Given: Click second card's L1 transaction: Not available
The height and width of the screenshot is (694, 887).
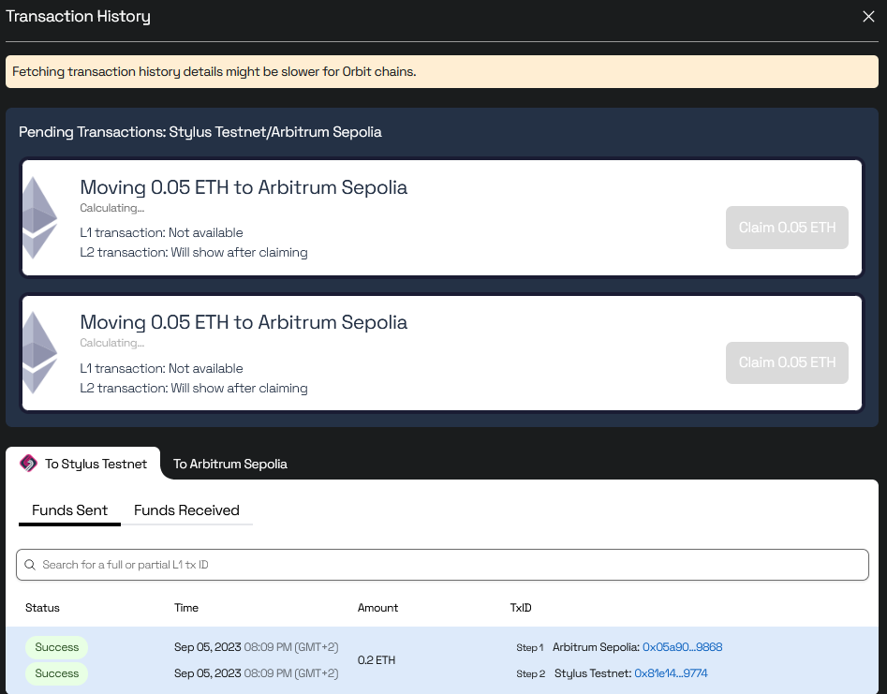Looking at the screenshot, I should pos(161,368).
